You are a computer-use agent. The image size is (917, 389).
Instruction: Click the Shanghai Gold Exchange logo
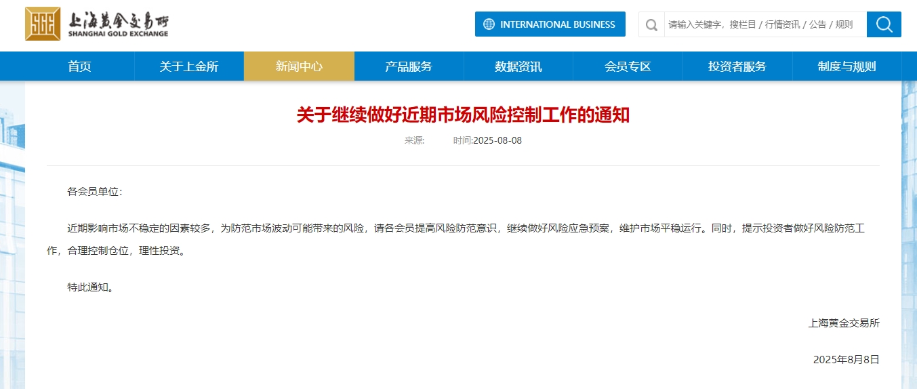pos(97,24)
